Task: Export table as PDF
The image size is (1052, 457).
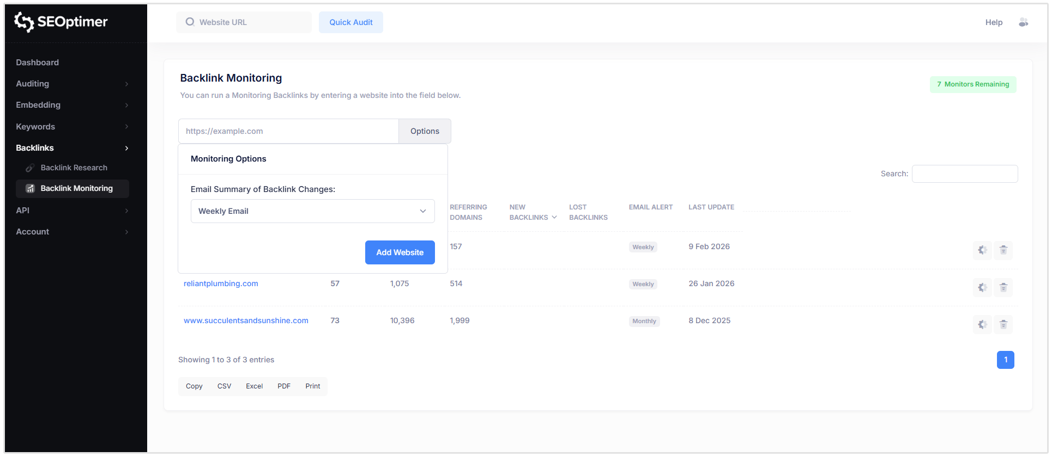Action: [x=284, y=386]
